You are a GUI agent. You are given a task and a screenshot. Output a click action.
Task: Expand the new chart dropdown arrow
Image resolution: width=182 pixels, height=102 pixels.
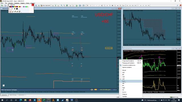pos(3,6)
